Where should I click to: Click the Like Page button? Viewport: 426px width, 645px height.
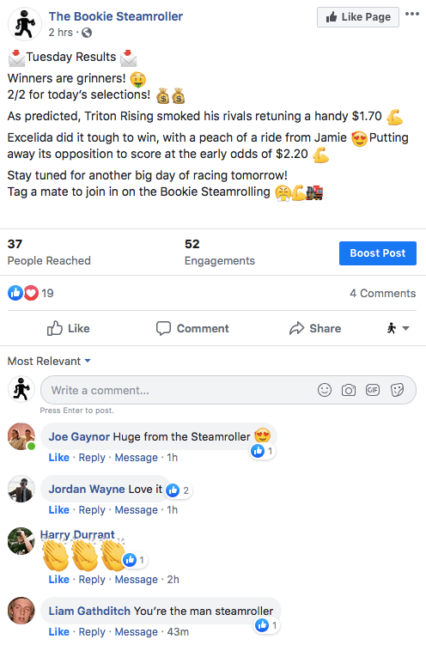[358, 17]
